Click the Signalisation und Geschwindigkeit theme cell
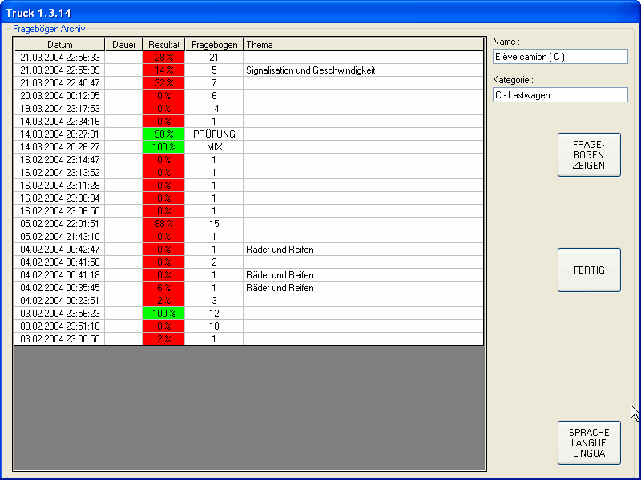 (311, 70)
